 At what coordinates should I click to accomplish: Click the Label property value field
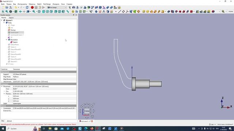point(45,103)
